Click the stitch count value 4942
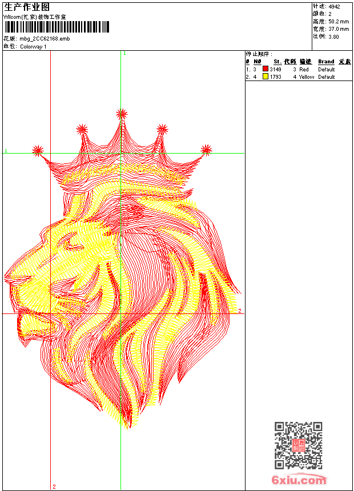 334,7
